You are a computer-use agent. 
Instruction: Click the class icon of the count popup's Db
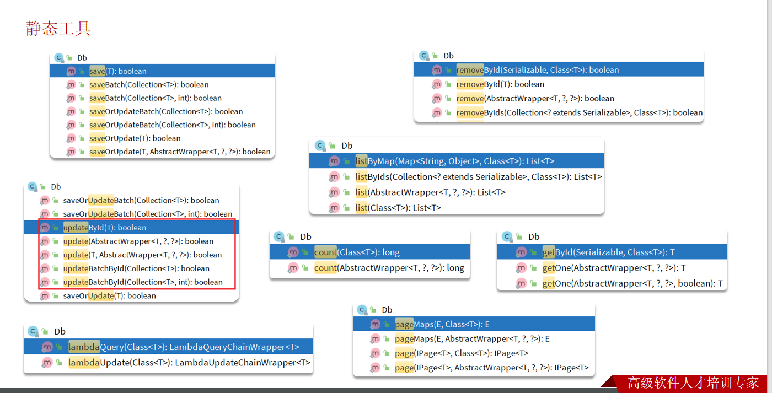(278, 236)
